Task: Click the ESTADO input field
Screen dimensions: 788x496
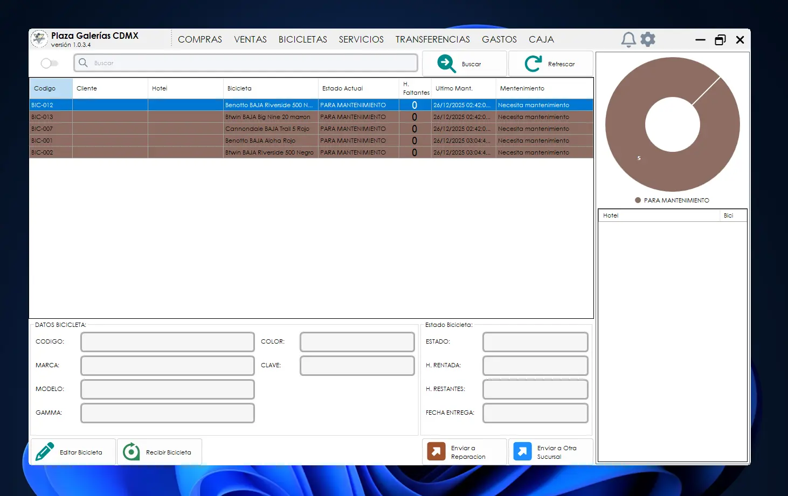Action: coord(535,342)
